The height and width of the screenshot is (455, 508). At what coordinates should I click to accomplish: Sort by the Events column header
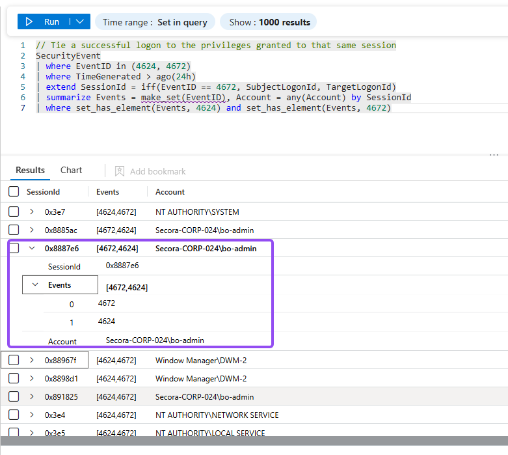click(107, 192)
